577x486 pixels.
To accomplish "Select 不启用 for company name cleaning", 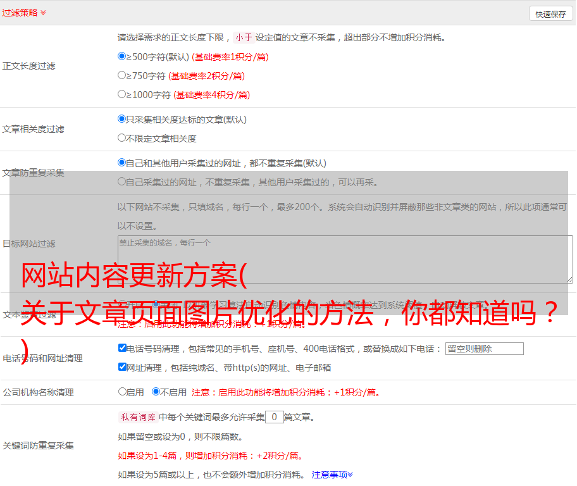I will point(156,392).
